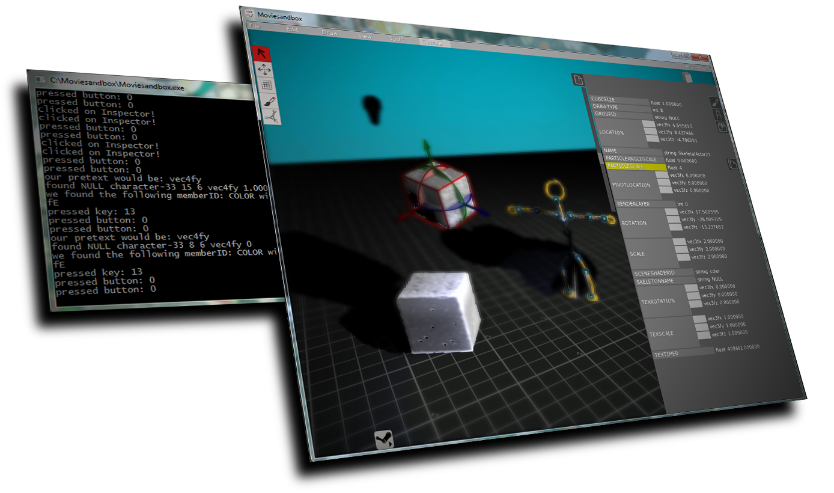The width and height of the screenshot is (834, 493).
Task: Click the TEXROTATION property block
Action: click(x=663, y=300)
